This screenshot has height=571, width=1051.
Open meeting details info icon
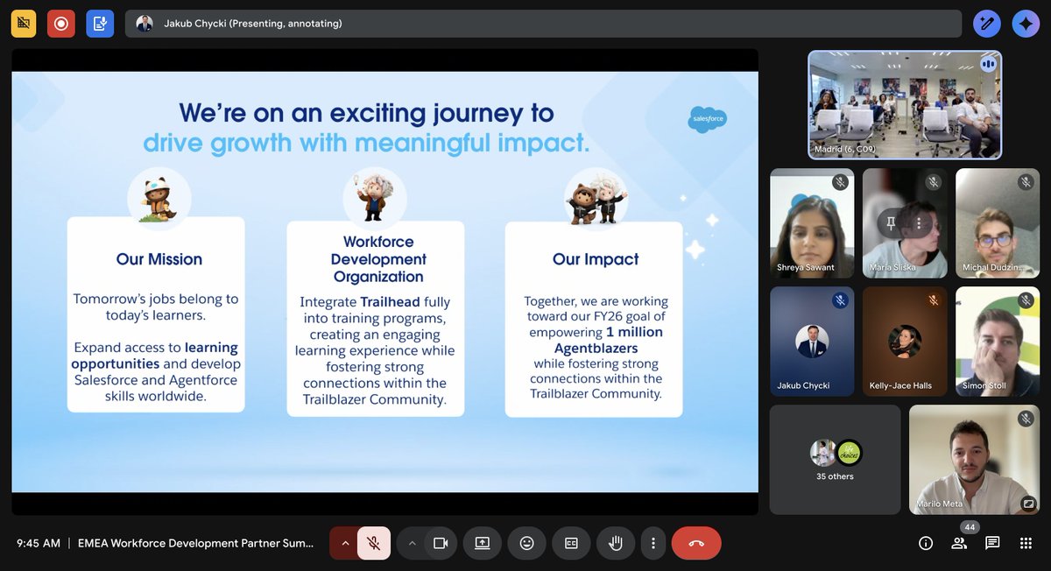click(926, 543)
